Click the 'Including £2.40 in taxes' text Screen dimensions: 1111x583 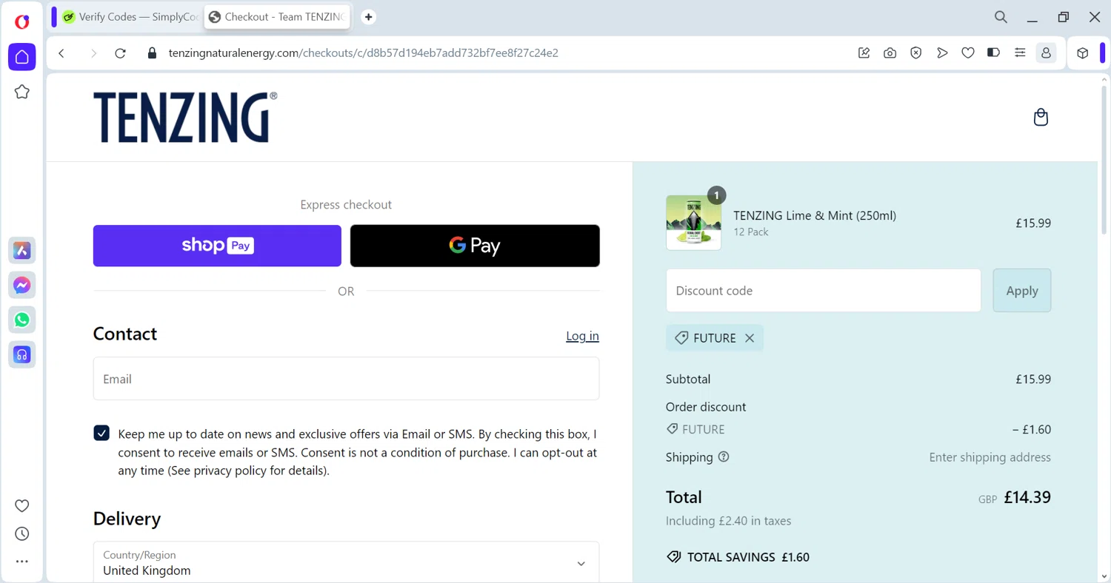tap(728, 521)
